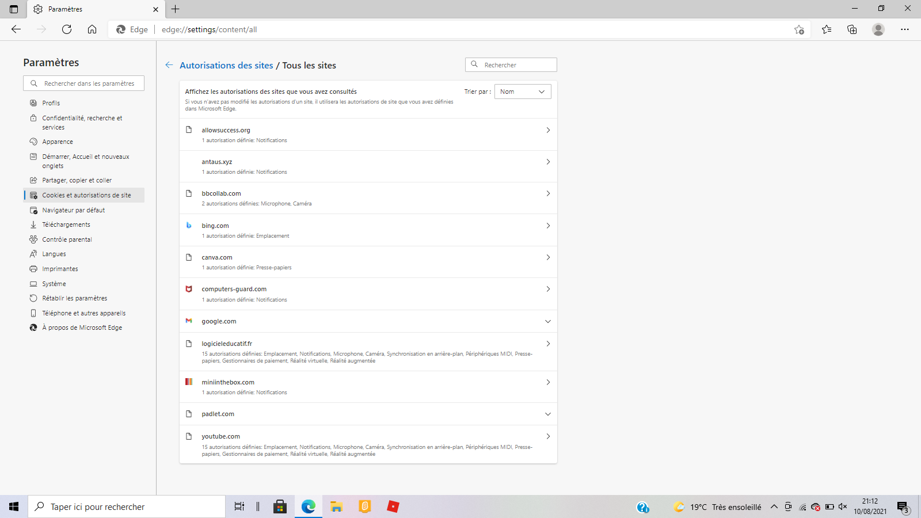The image size is (921, 518).
Task: Click the Edge icon in the taskbar
Action: (309, 506)
